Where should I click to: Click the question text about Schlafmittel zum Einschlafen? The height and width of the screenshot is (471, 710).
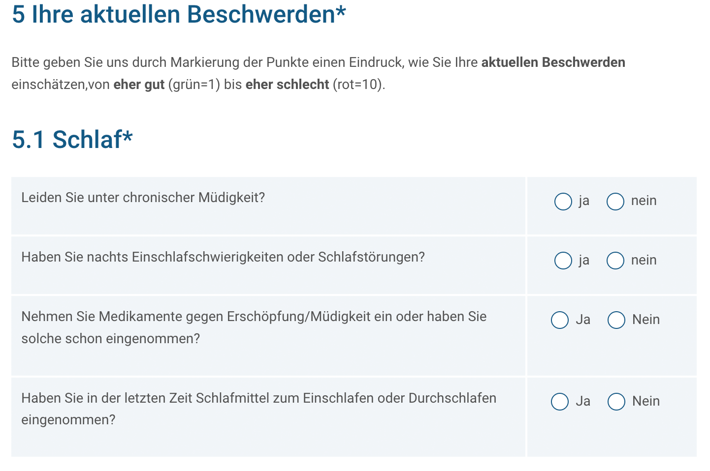point(259,409)
